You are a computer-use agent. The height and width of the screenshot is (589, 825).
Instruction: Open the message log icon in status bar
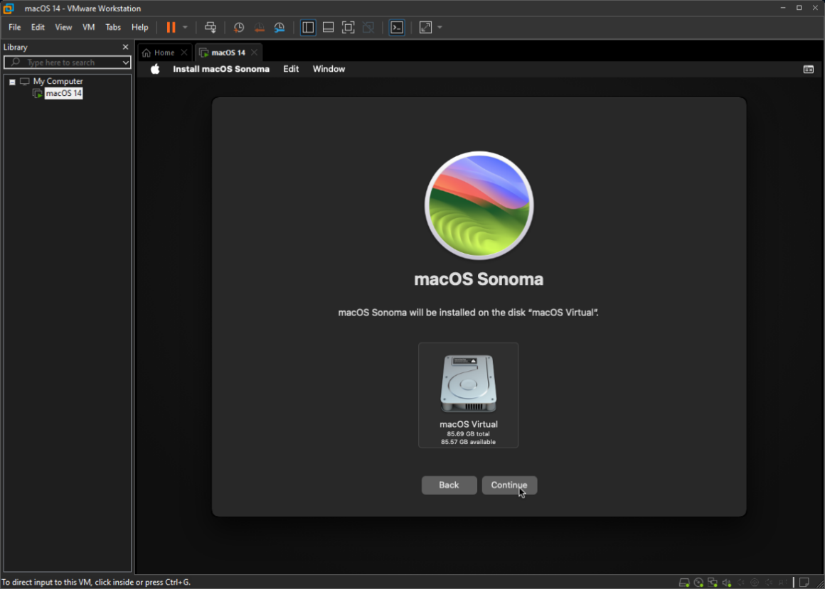pyautogui.click(x=804, y=582)
